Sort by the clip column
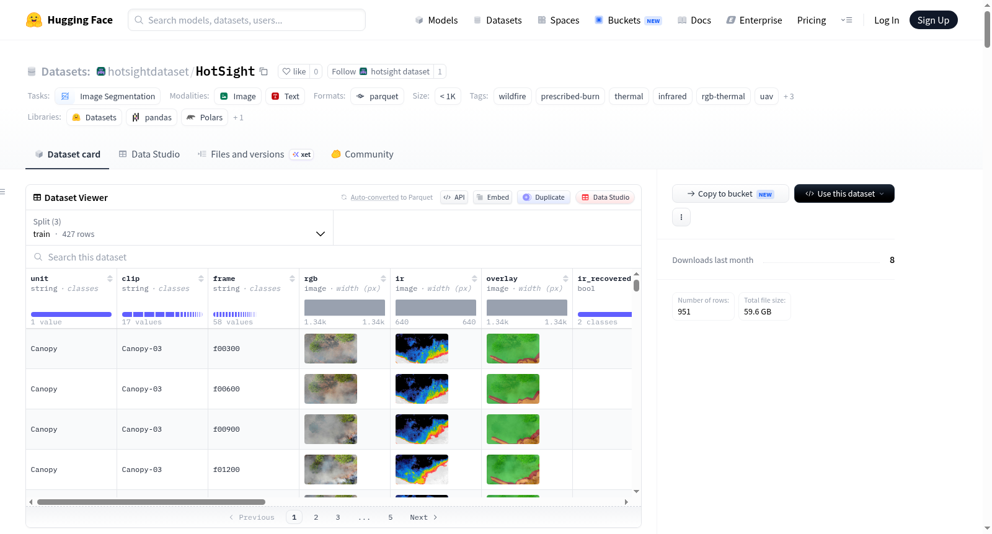Viewport: 992px width, 534px height. pos(201,278)
